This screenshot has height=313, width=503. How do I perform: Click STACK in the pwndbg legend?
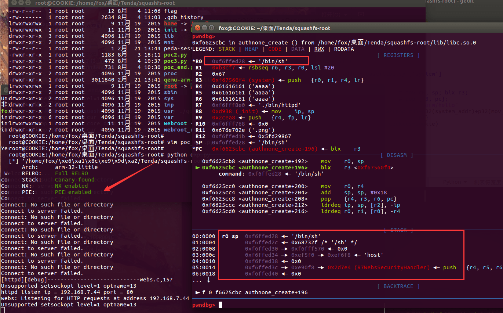(227, 49)
